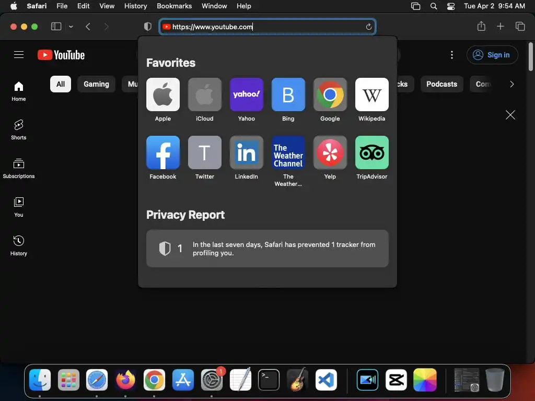Image resolution: width=535 pixels, height=401 pixels.
Task: Open the Apple menu
Action: pos(14,6)
